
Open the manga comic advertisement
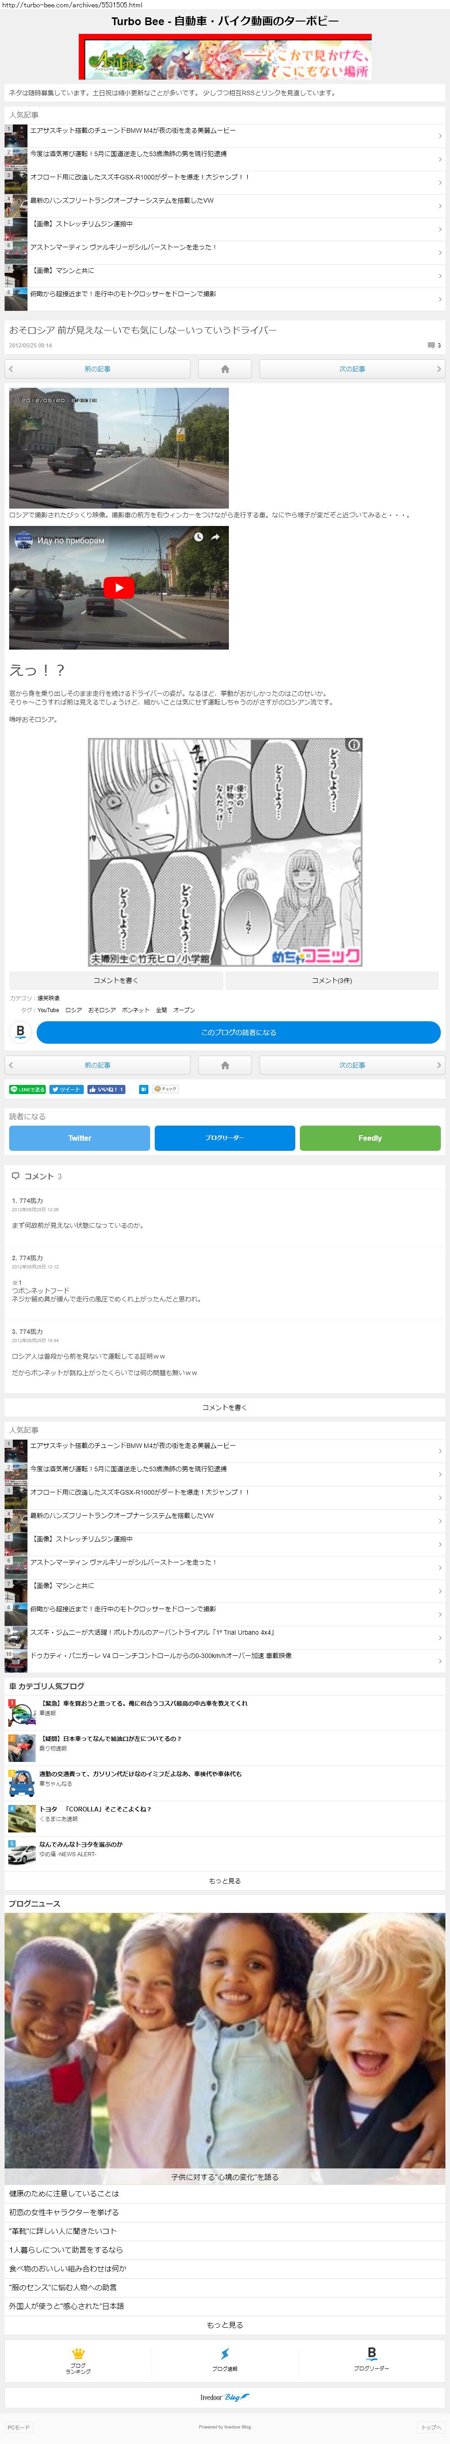point(225,852)
